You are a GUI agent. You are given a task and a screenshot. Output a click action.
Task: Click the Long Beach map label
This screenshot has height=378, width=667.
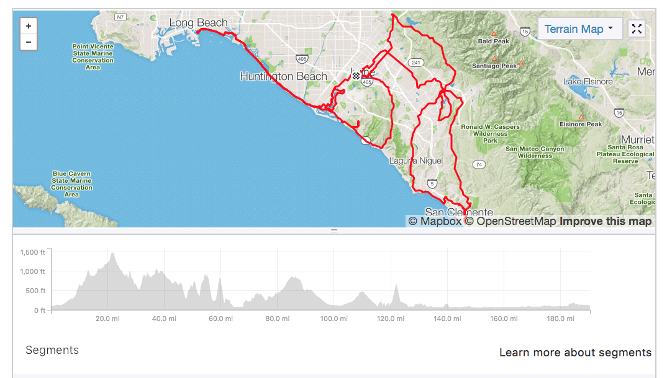pos(199,23)
